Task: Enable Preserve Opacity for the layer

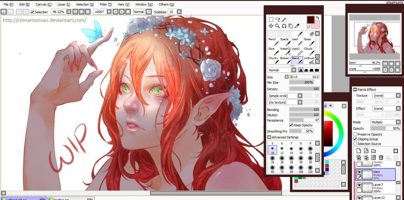Action: pyautogui.click(x=355, y=134)
